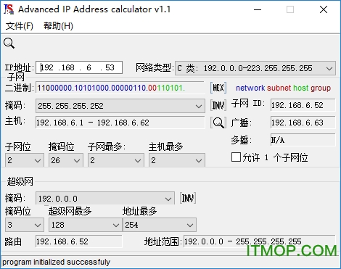The height and width of the screenshot is (269, 341).
Task: Click the 广播 field 192.168.6.63
Action: (x=303, y=123)
